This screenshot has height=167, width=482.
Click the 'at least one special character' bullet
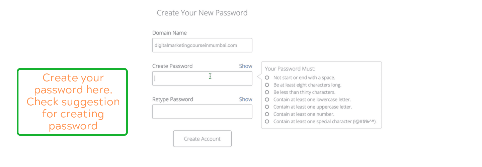267,122
